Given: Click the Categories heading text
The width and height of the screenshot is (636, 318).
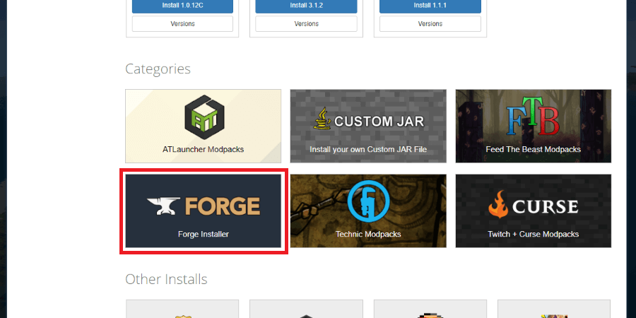Looking at the screenshot, I should tap(158, 69).
